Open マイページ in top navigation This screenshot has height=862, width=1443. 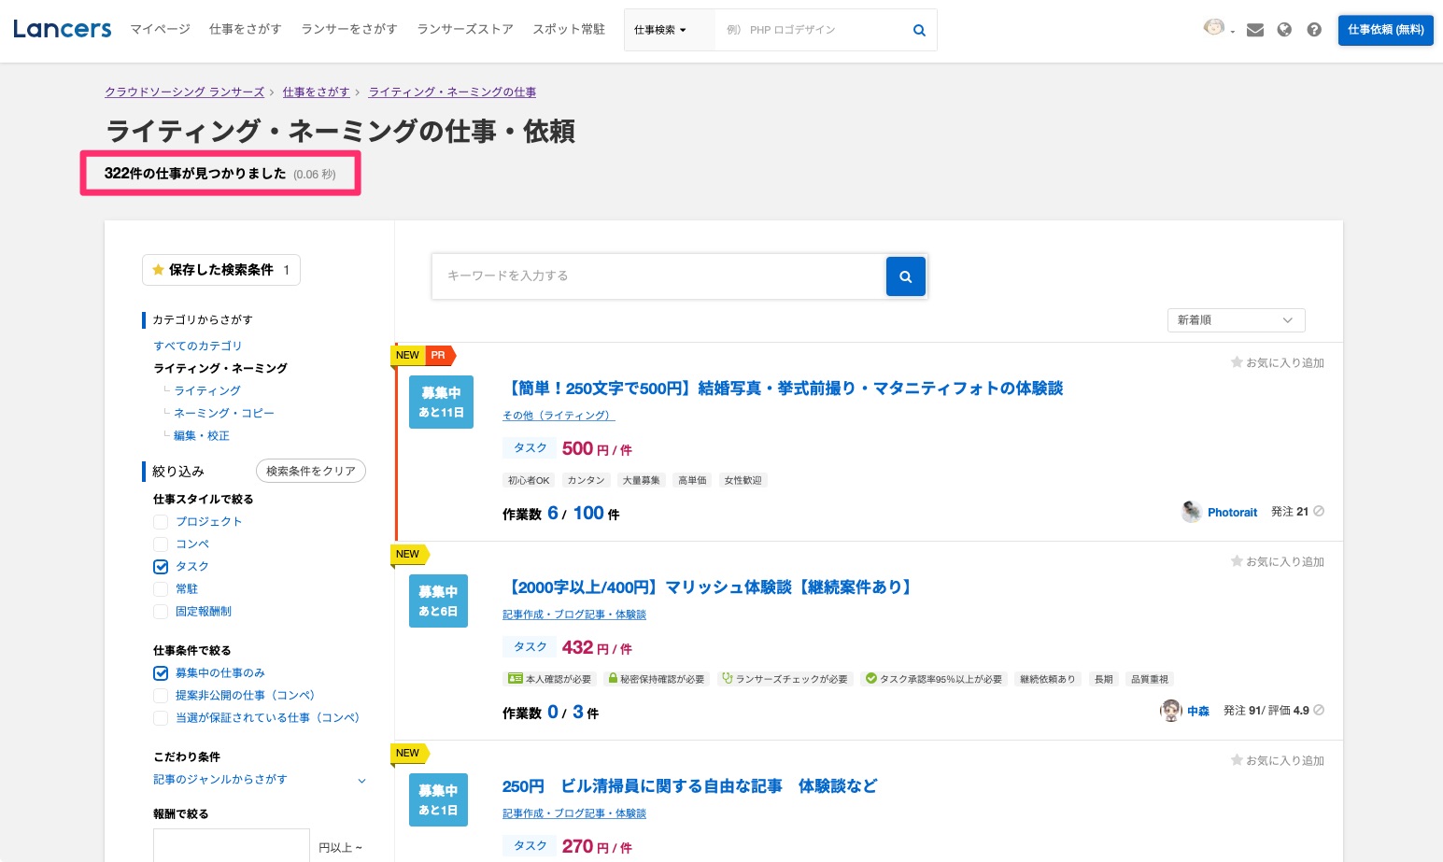pos(161,29)
